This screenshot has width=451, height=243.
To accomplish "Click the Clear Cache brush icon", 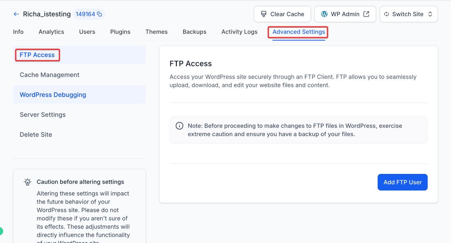I will tap(263, 14).
